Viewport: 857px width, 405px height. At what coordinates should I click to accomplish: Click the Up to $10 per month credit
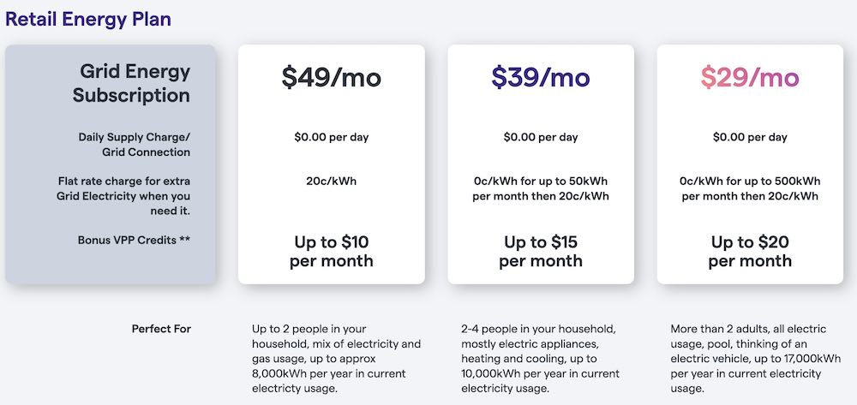(331, 252)
